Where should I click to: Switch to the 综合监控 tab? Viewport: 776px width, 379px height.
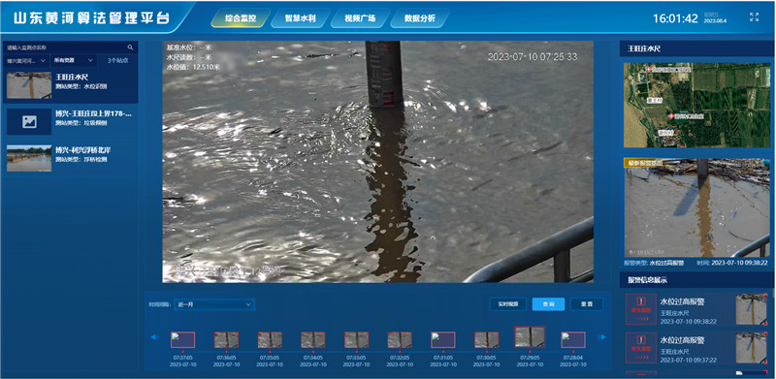[241, 18]
